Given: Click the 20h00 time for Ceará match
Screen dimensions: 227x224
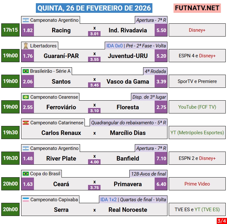Looking at the screenshot, I should [x=10, y=184].
